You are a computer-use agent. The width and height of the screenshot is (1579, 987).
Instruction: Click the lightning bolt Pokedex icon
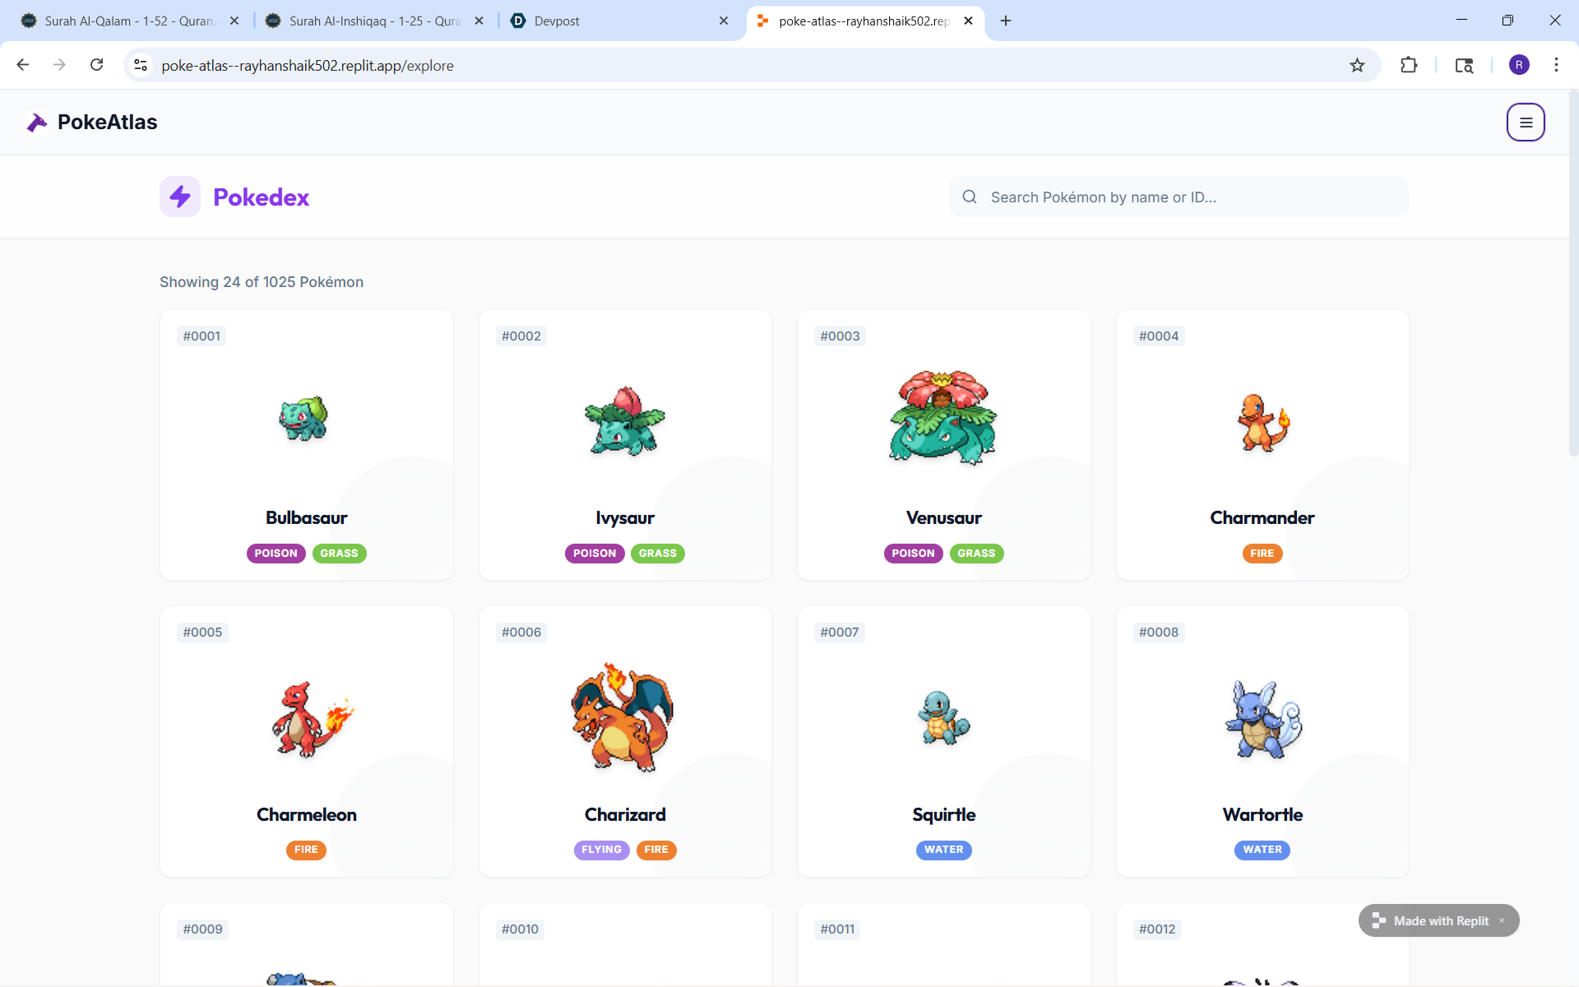click(180, 197)
